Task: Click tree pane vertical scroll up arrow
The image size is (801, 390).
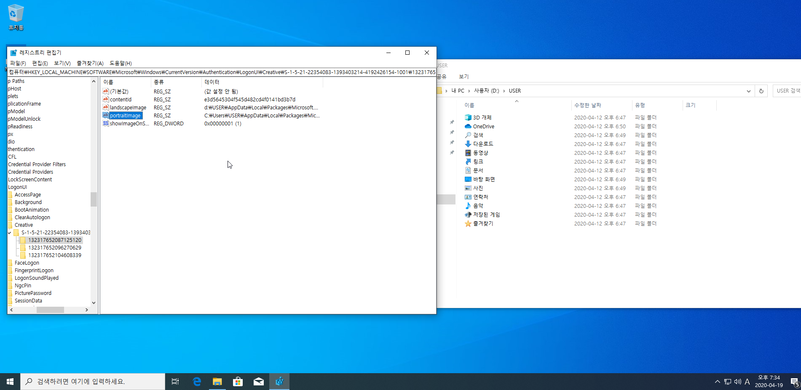Action: 94,81
